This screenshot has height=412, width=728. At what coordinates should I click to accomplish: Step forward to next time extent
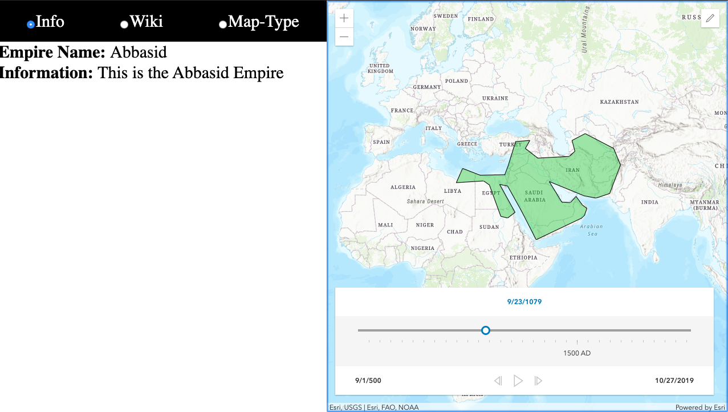click(538, 381)
